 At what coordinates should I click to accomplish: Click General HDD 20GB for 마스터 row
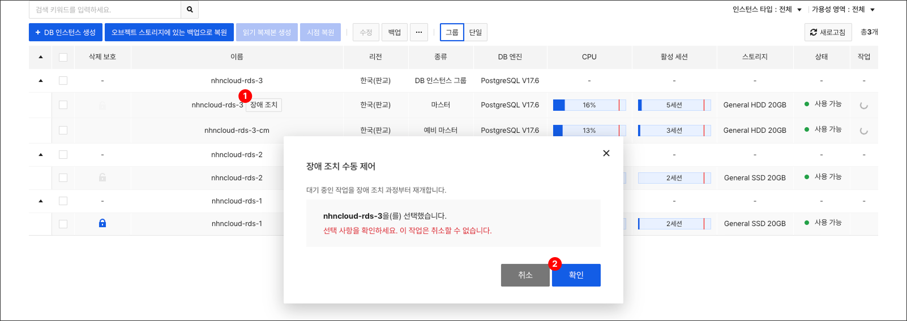[x=755, y=105]
